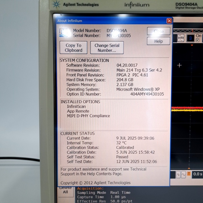Click Hard Disk Free Space value 204.8 GB

(x=125, y=80)
